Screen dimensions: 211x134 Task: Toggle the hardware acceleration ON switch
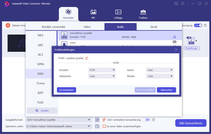coord(198,25)
